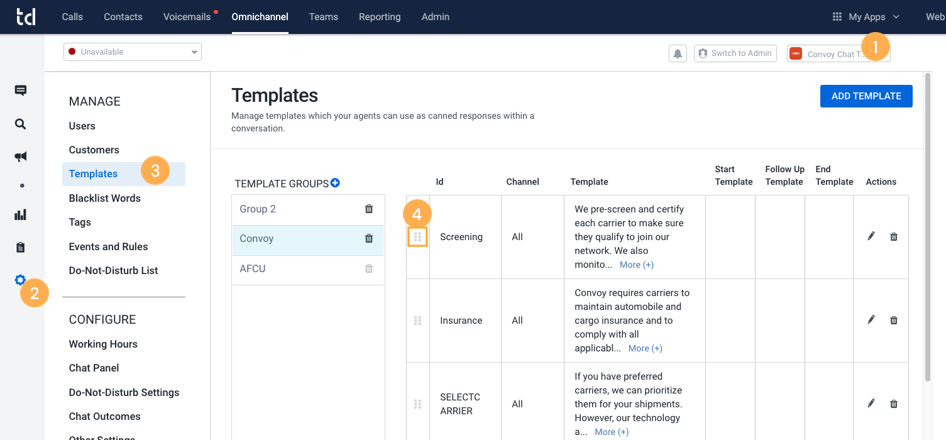Open the campaigns megaphone icon in the sidebar
This screenshot has width=946, height=440.
(x=21, y=157)
